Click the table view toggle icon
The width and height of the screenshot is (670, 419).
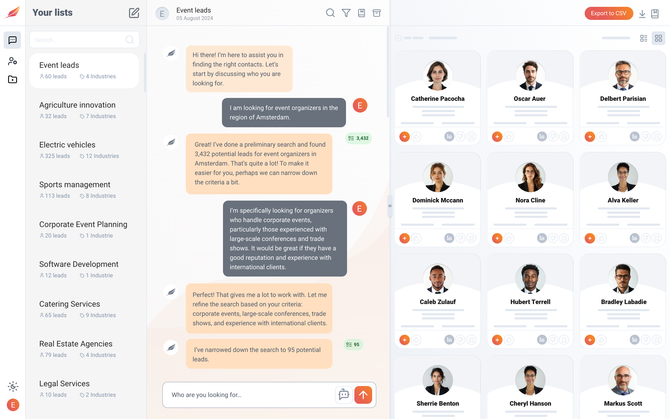(x=644, y=38)
